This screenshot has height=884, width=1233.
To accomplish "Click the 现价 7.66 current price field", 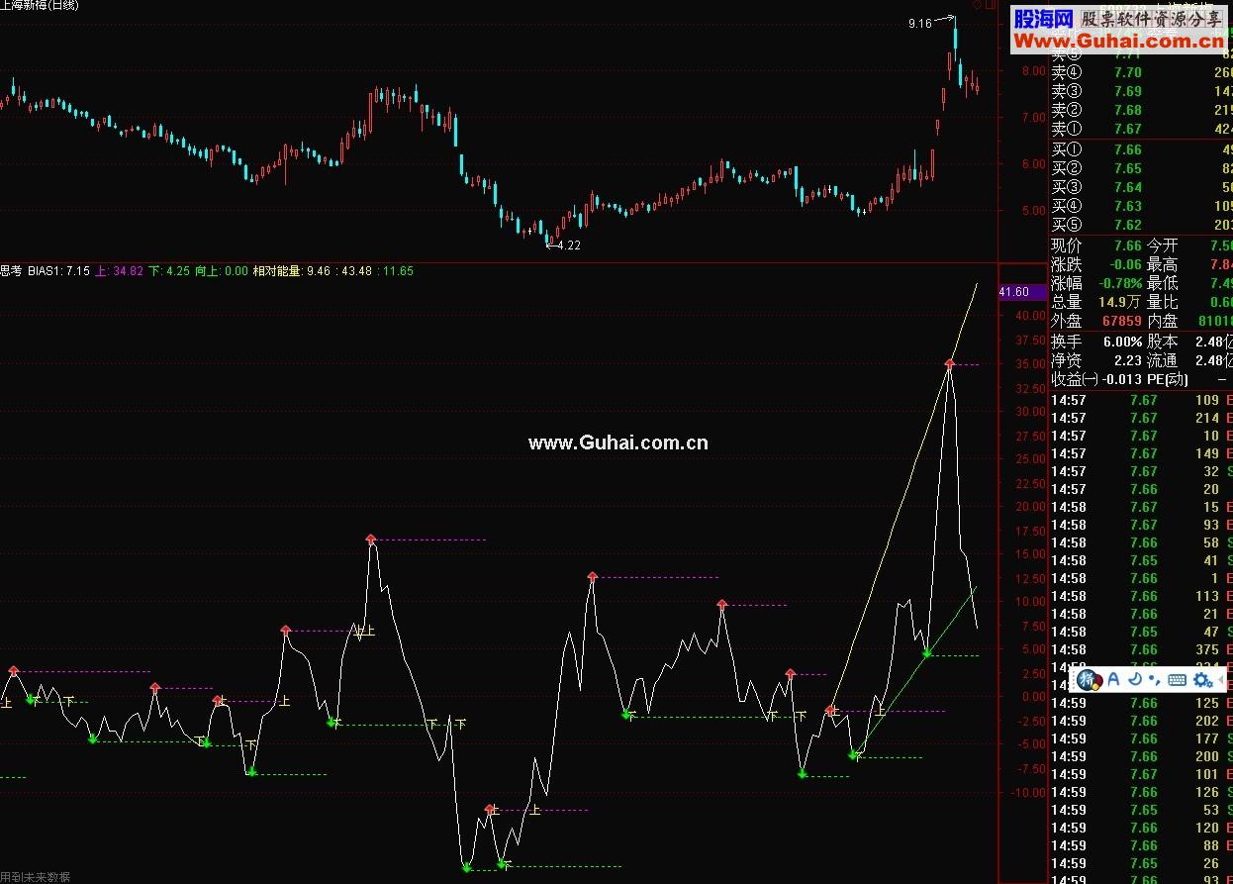I will [x=1096, y=246].
